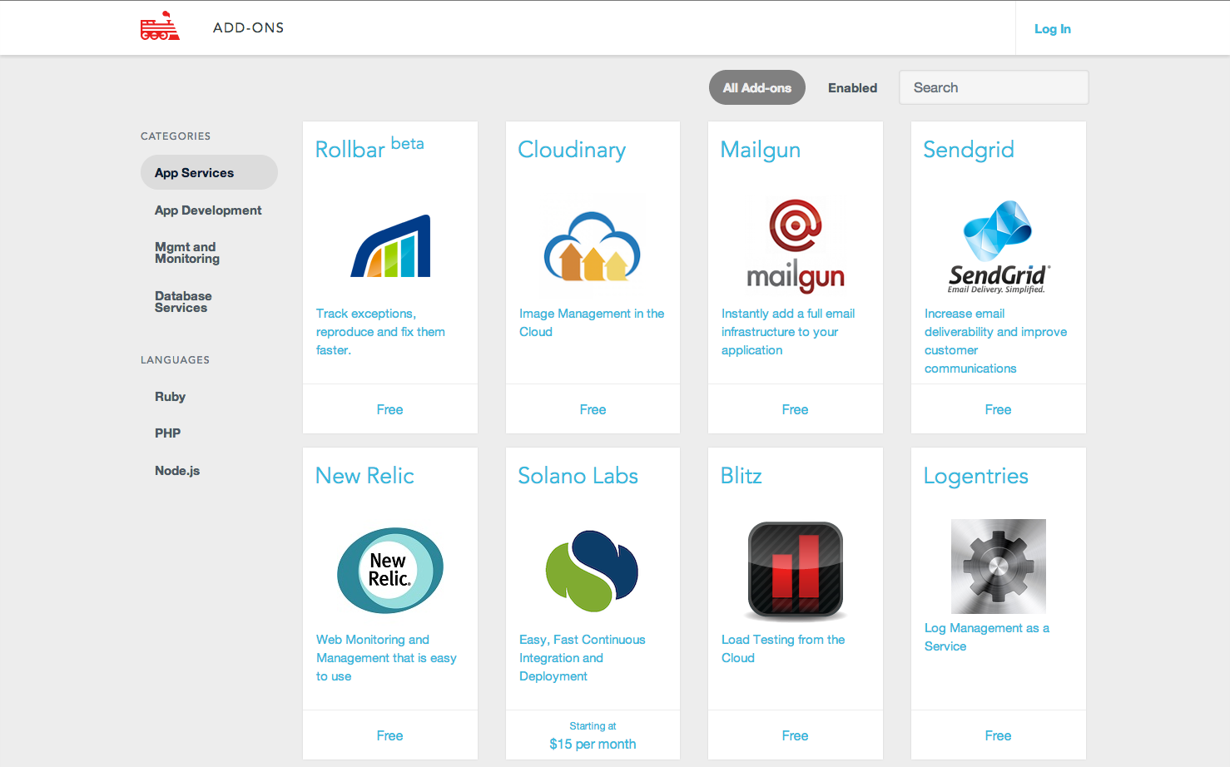Select the Blitz bar chart icon
This screenshot has width=1230, height=767.
[x=796, y=571]
